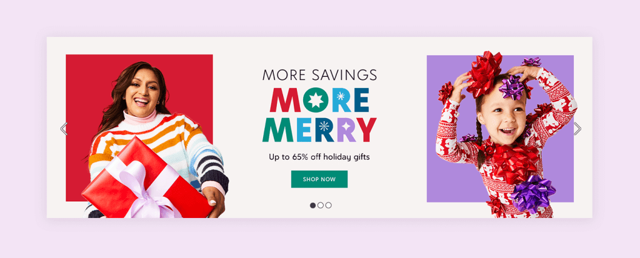The width and height of the screenshot is (640, 258).
Task: Select the first filled carousel dot
Action: 312,206
